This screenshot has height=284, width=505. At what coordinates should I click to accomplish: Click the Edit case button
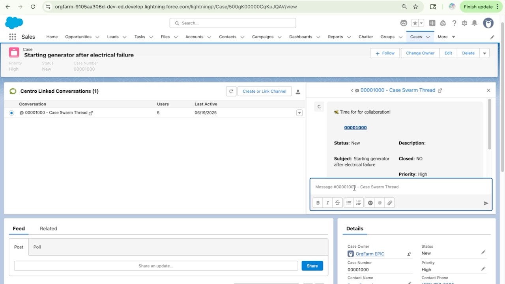[448, 53]
